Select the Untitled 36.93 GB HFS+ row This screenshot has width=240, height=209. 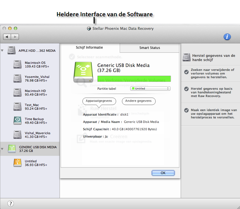click(30, 163)
